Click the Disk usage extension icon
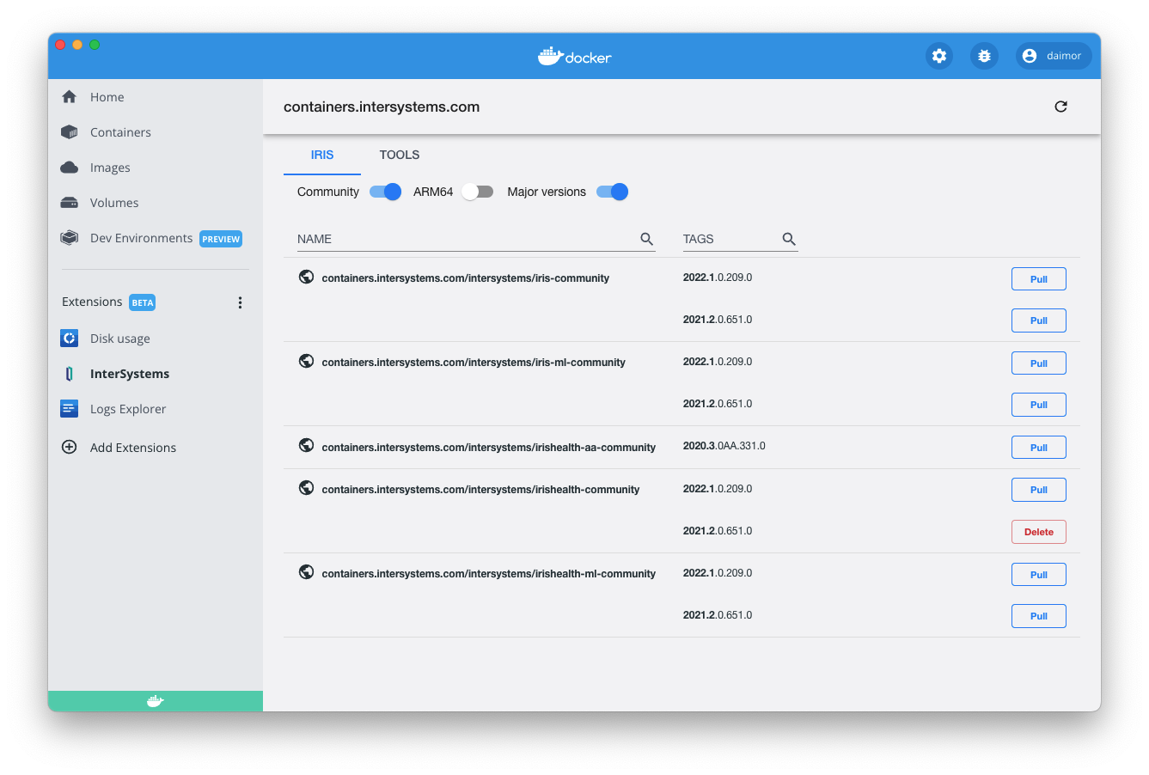The image size is (1149, 775). pyautogui.click(x=70, y=339)
